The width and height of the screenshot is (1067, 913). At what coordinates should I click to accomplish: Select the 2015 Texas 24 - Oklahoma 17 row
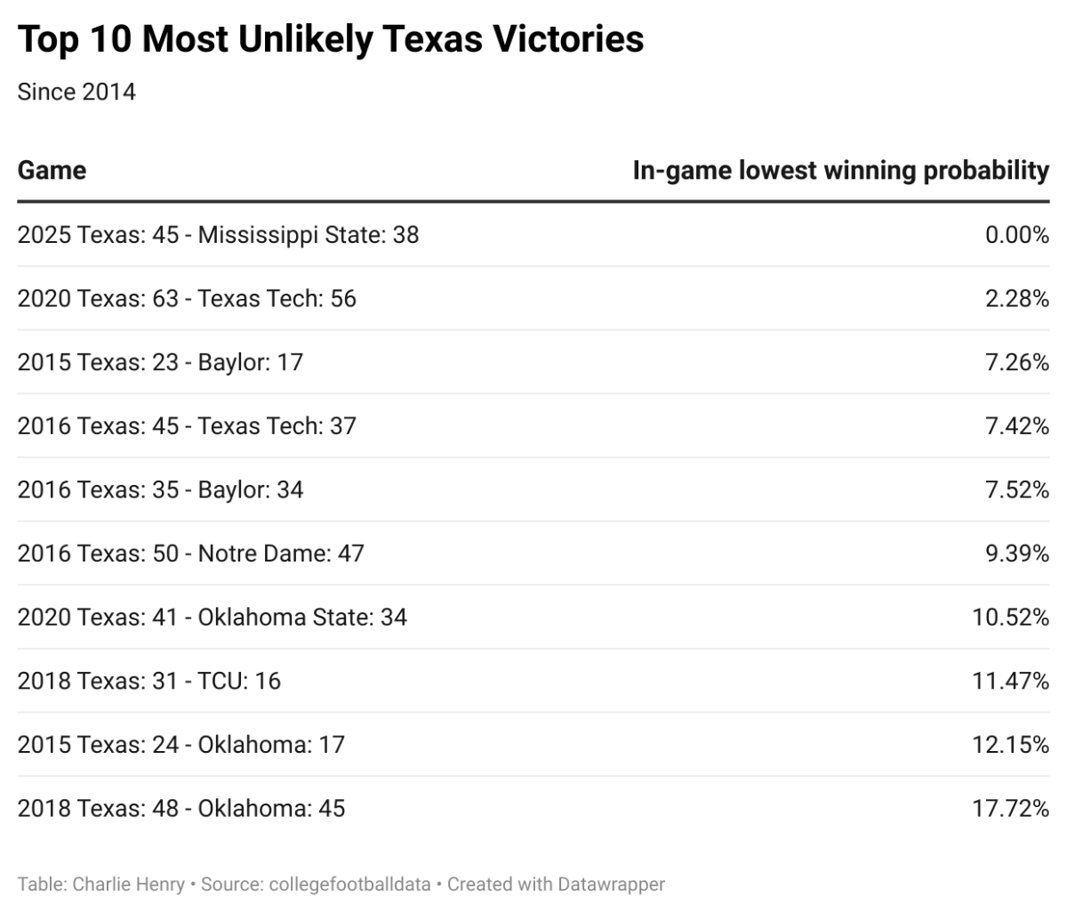181,744
